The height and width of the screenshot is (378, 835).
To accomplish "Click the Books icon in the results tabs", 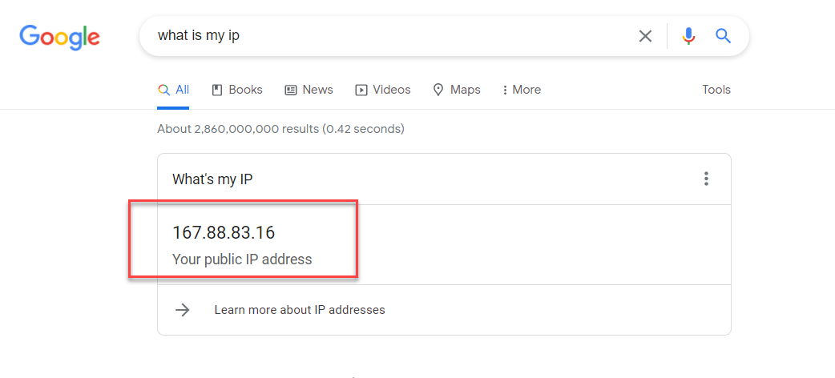I will pyautogui.click(x=217, y=90).
